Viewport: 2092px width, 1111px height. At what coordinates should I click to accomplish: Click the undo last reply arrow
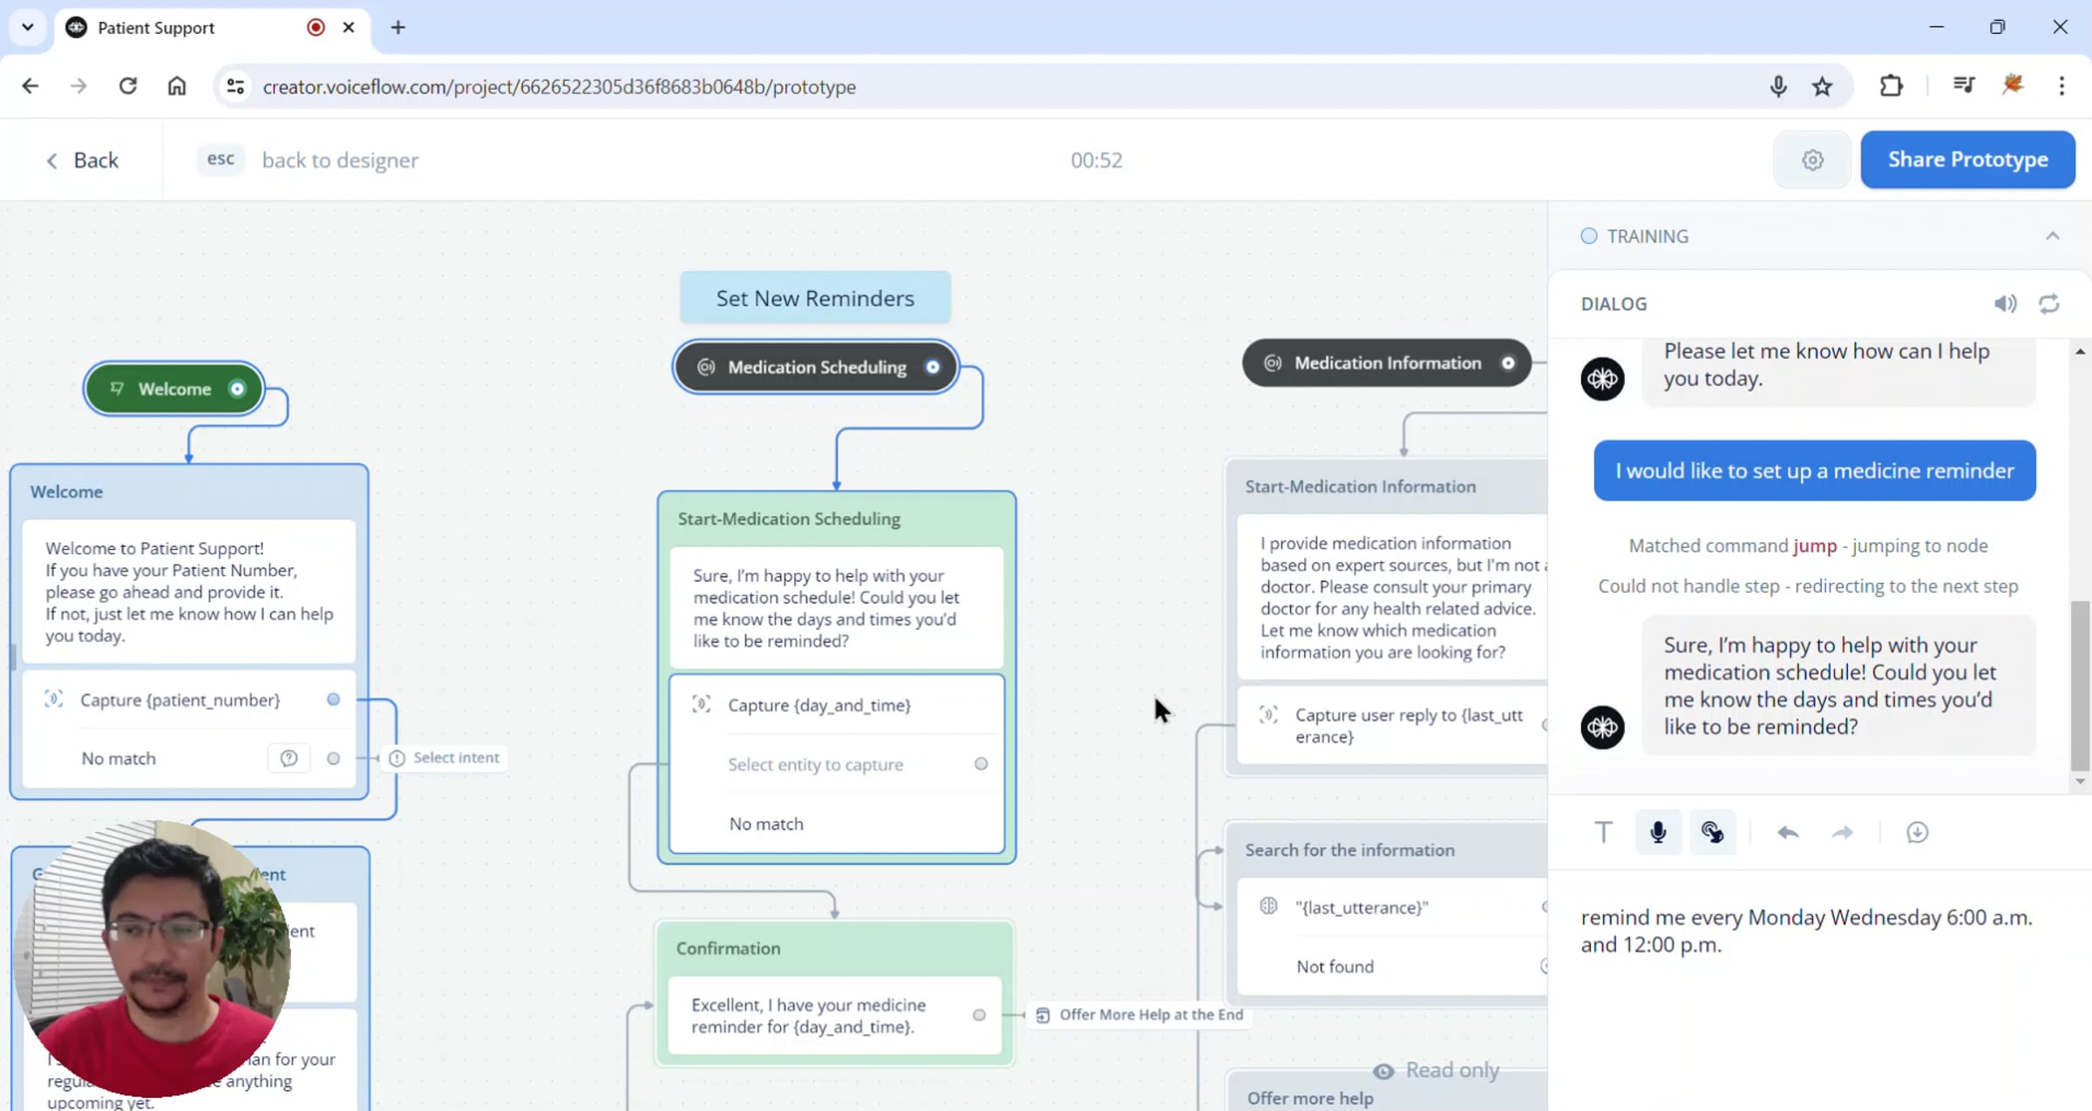[1788, 832]
